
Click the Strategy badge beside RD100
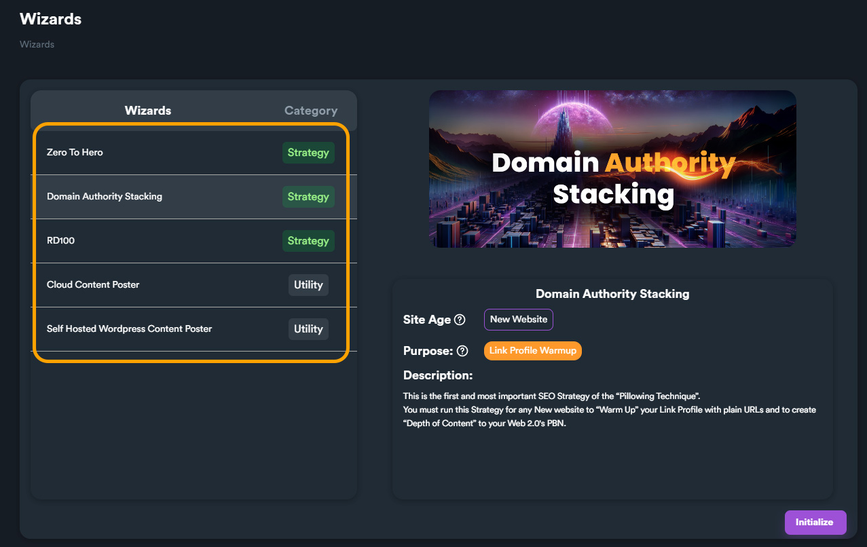click(308, 241)
